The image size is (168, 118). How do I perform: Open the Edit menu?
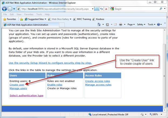point(12,14)
